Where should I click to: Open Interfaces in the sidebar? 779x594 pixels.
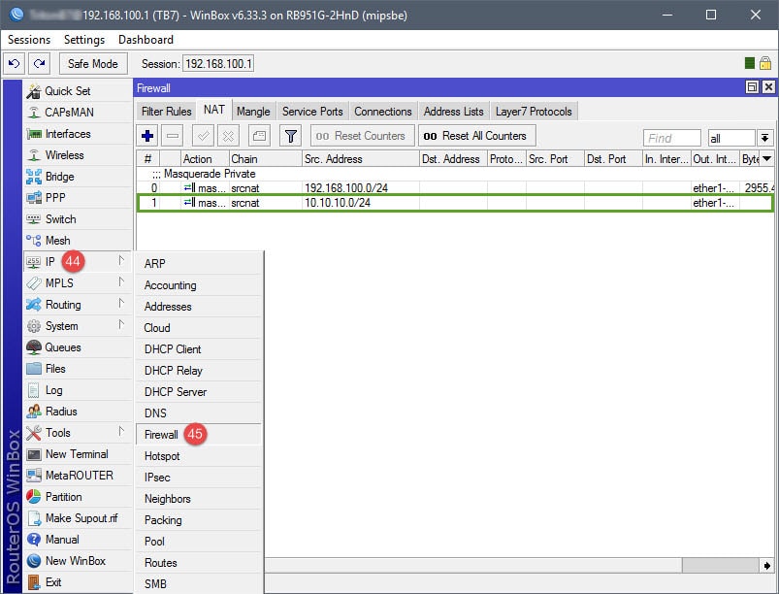coord(78,134)
